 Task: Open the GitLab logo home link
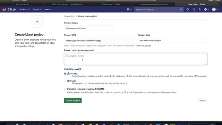(x=9, y=9)
